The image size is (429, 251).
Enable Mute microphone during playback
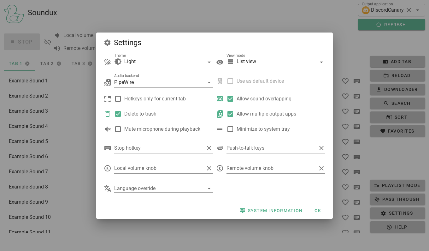tap(118, 129)
